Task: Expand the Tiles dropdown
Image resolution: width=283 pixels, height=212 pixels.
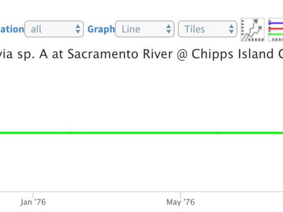Action: pyautogui.click(x=207, y=29)
